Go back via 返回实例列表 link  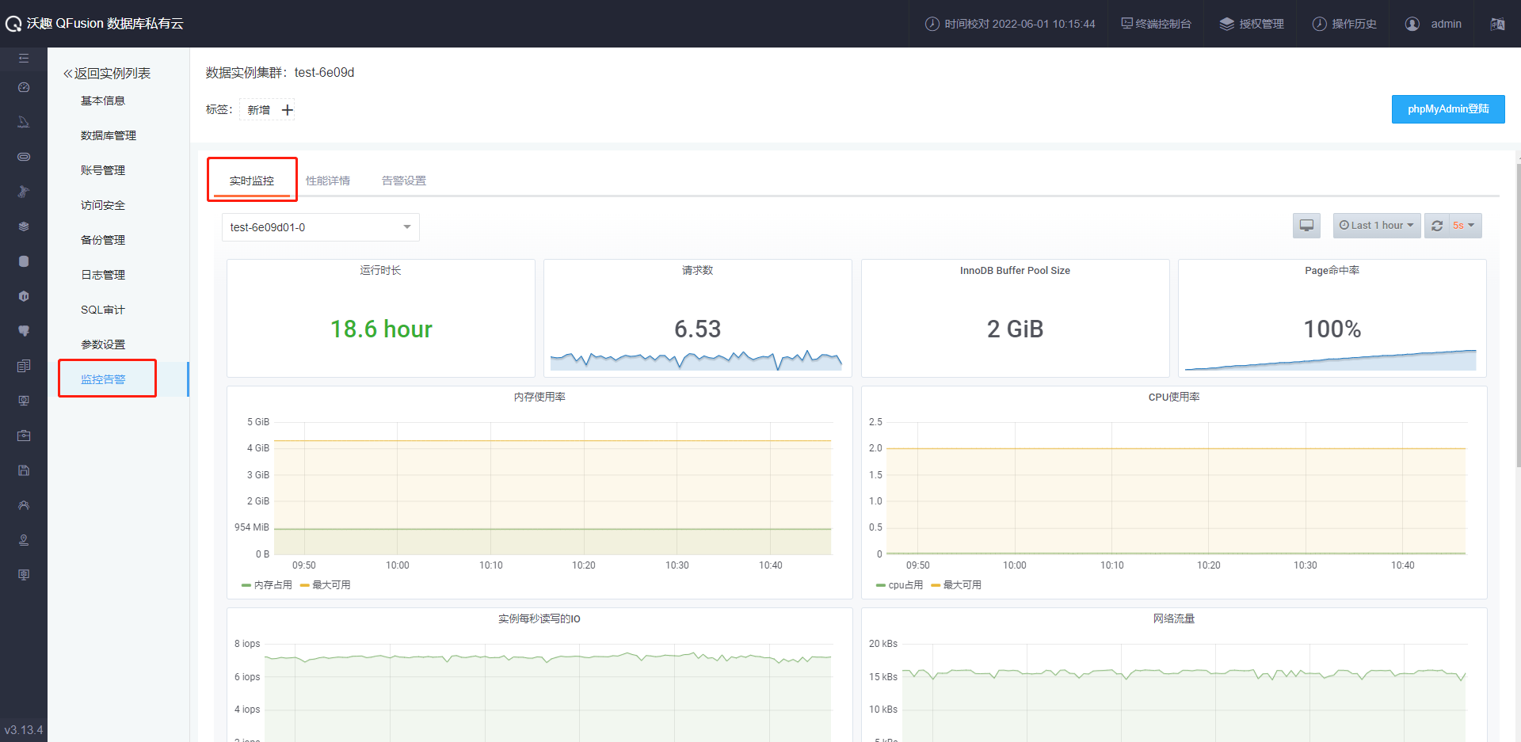pos(107,73)
